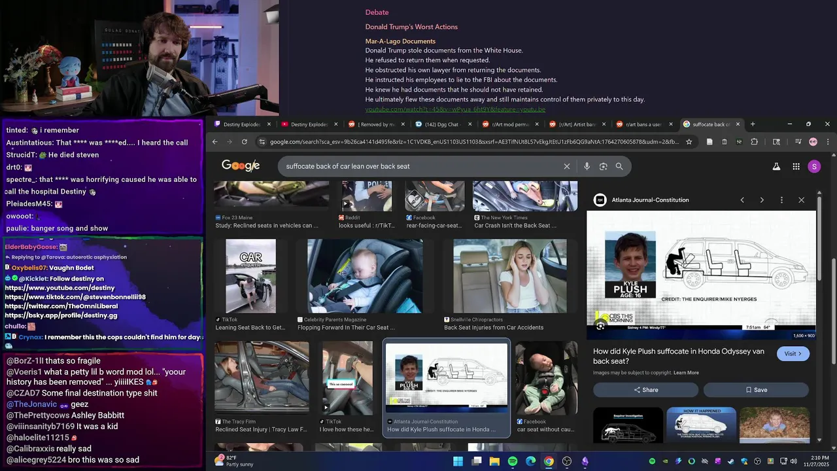Image resolution: width=837 pixels, height=471 pixels.
Task: Bookmark this page with the star icon
Action: point(689,141)
